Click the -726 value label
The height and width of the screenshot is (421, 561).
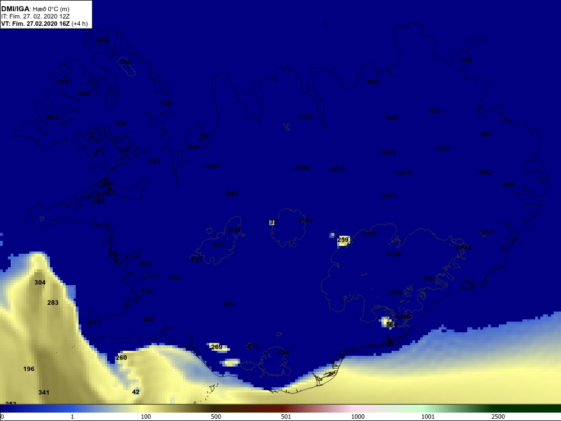174,278
